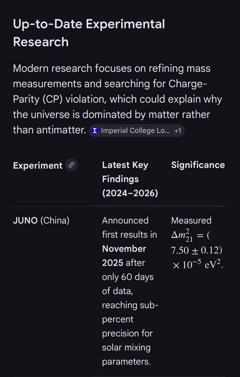Click the 'solar mixing parameters' text
Image resolution: width=240 pixels, height=377 pixels.
(126, 355)
